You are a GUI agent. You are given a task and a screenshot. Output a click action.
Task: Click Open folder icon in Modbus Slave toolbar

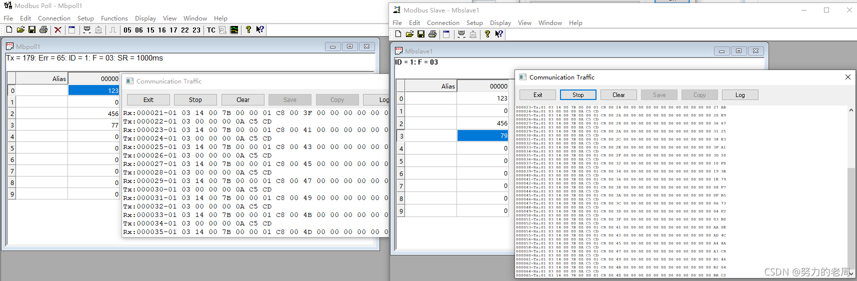coord(409,34)
